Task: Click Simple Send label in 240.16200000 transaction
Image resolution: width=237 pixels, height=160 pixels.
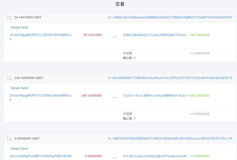Action: pos(19,88)
